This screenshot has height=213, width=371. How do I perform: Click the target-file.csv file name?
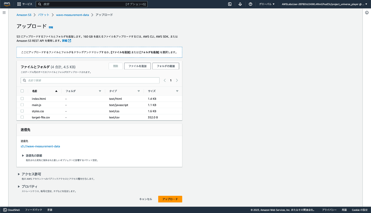click(41, 117)
